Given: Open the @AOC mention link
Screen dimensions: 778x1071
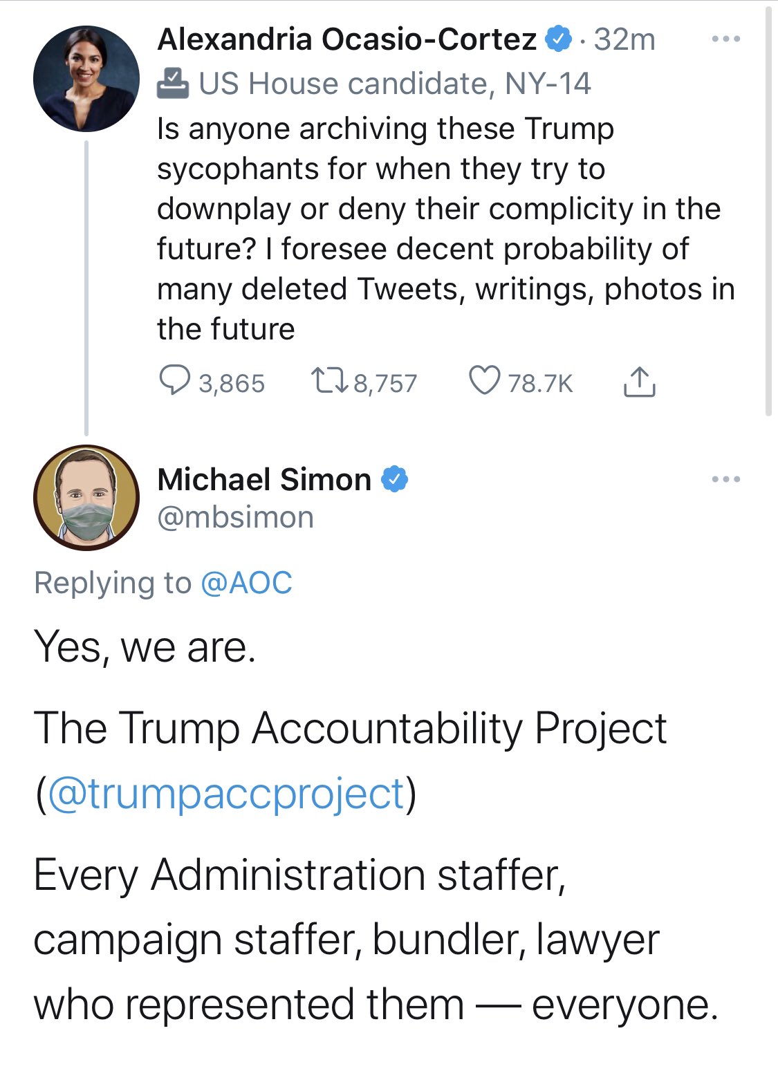Looking at the screenshot, I should tap(246, 583).
